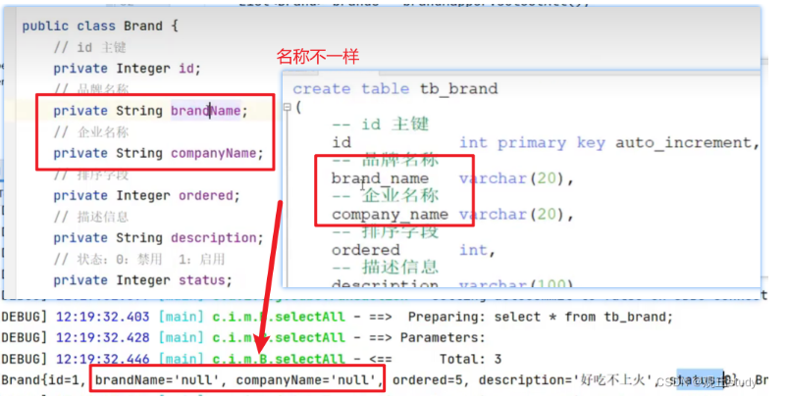
Task: Click the 12:19:32.403 log timestamp
Action: [102, 318]
